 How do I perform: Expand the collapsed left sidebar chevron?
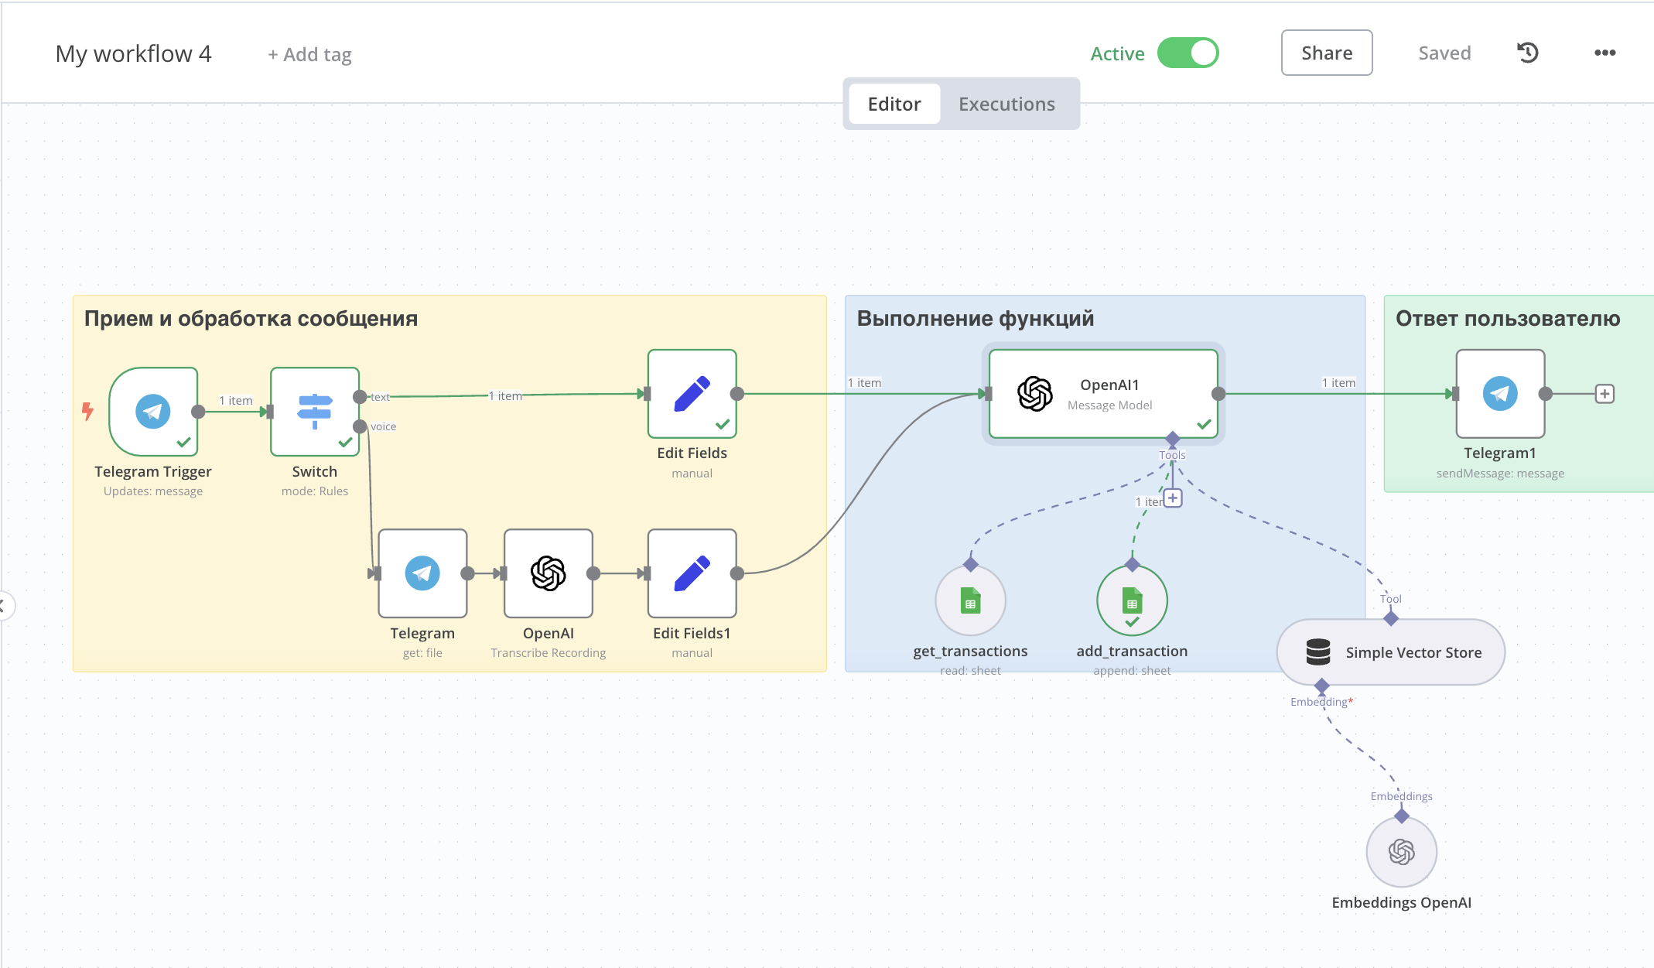click(x=4, y=605)
